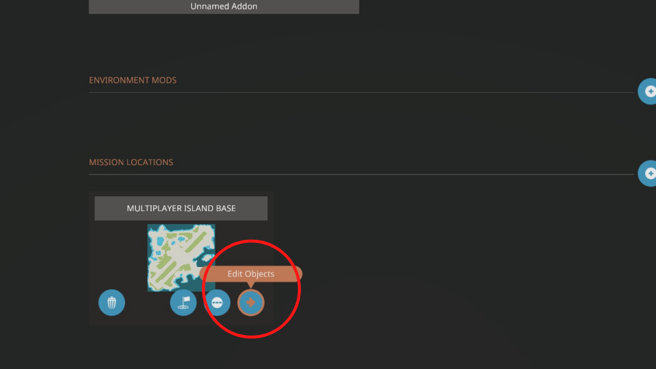Add a new mission location
This screenshot has width=656, height=369.
(x=648, y=173)
